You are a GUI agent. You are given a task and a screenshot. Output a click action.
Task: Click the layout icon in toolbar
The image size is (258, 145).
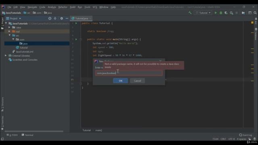[250, 13]
